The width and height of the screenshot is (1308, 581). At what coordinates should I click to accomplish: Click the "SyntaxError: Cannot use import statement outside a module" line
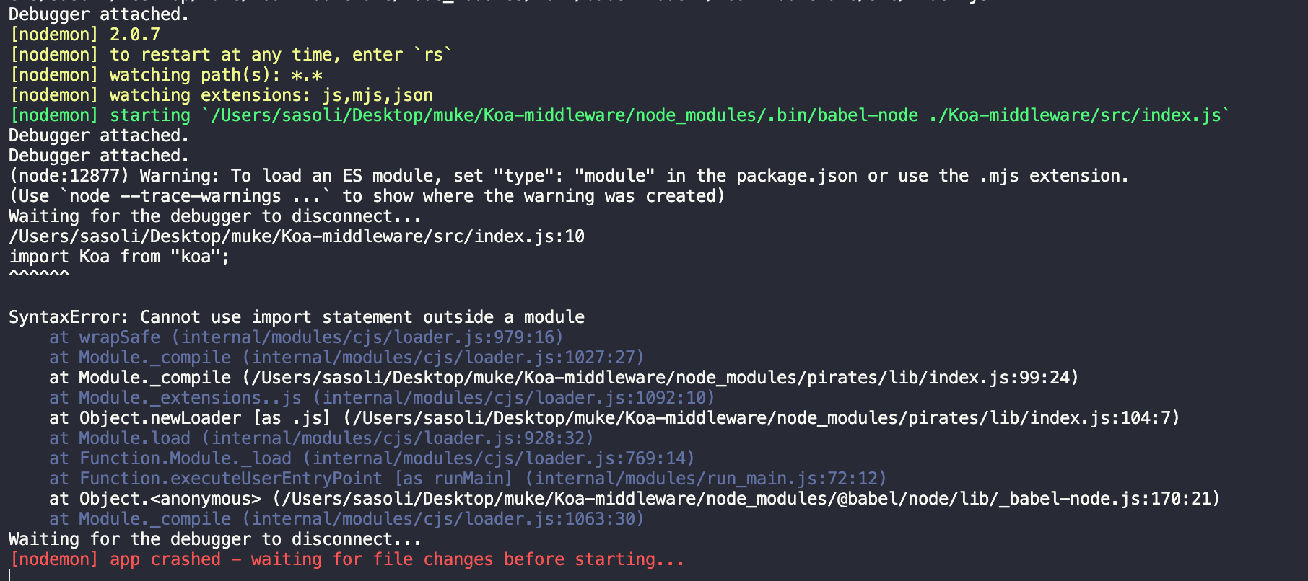tap(297, 317)
